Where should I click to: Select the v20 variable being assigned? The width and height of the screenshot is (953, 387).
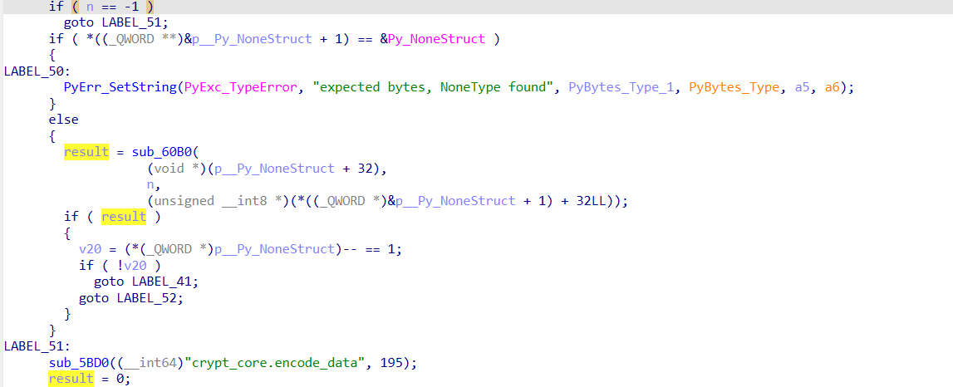(90, 249)
